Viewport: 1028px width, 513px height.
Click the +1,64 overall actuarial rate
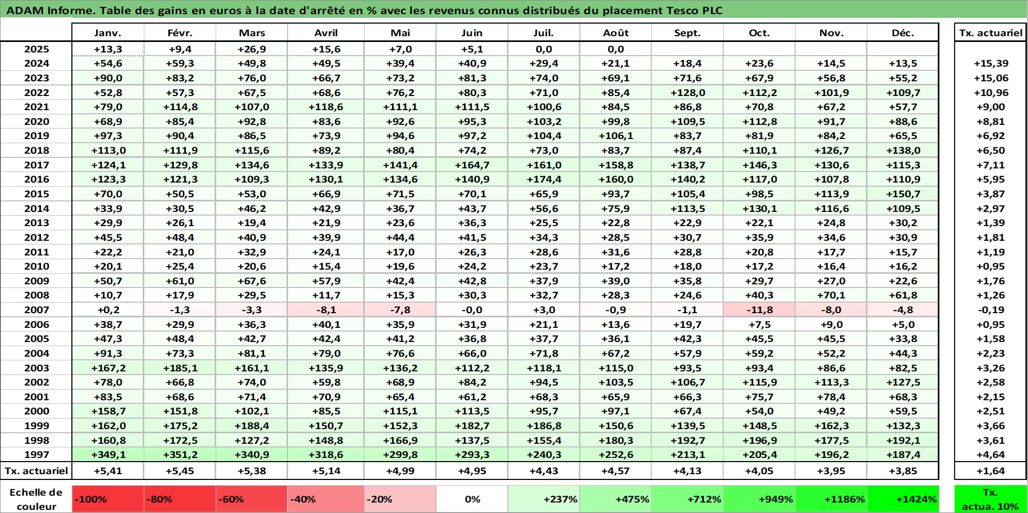click(990, 471)
